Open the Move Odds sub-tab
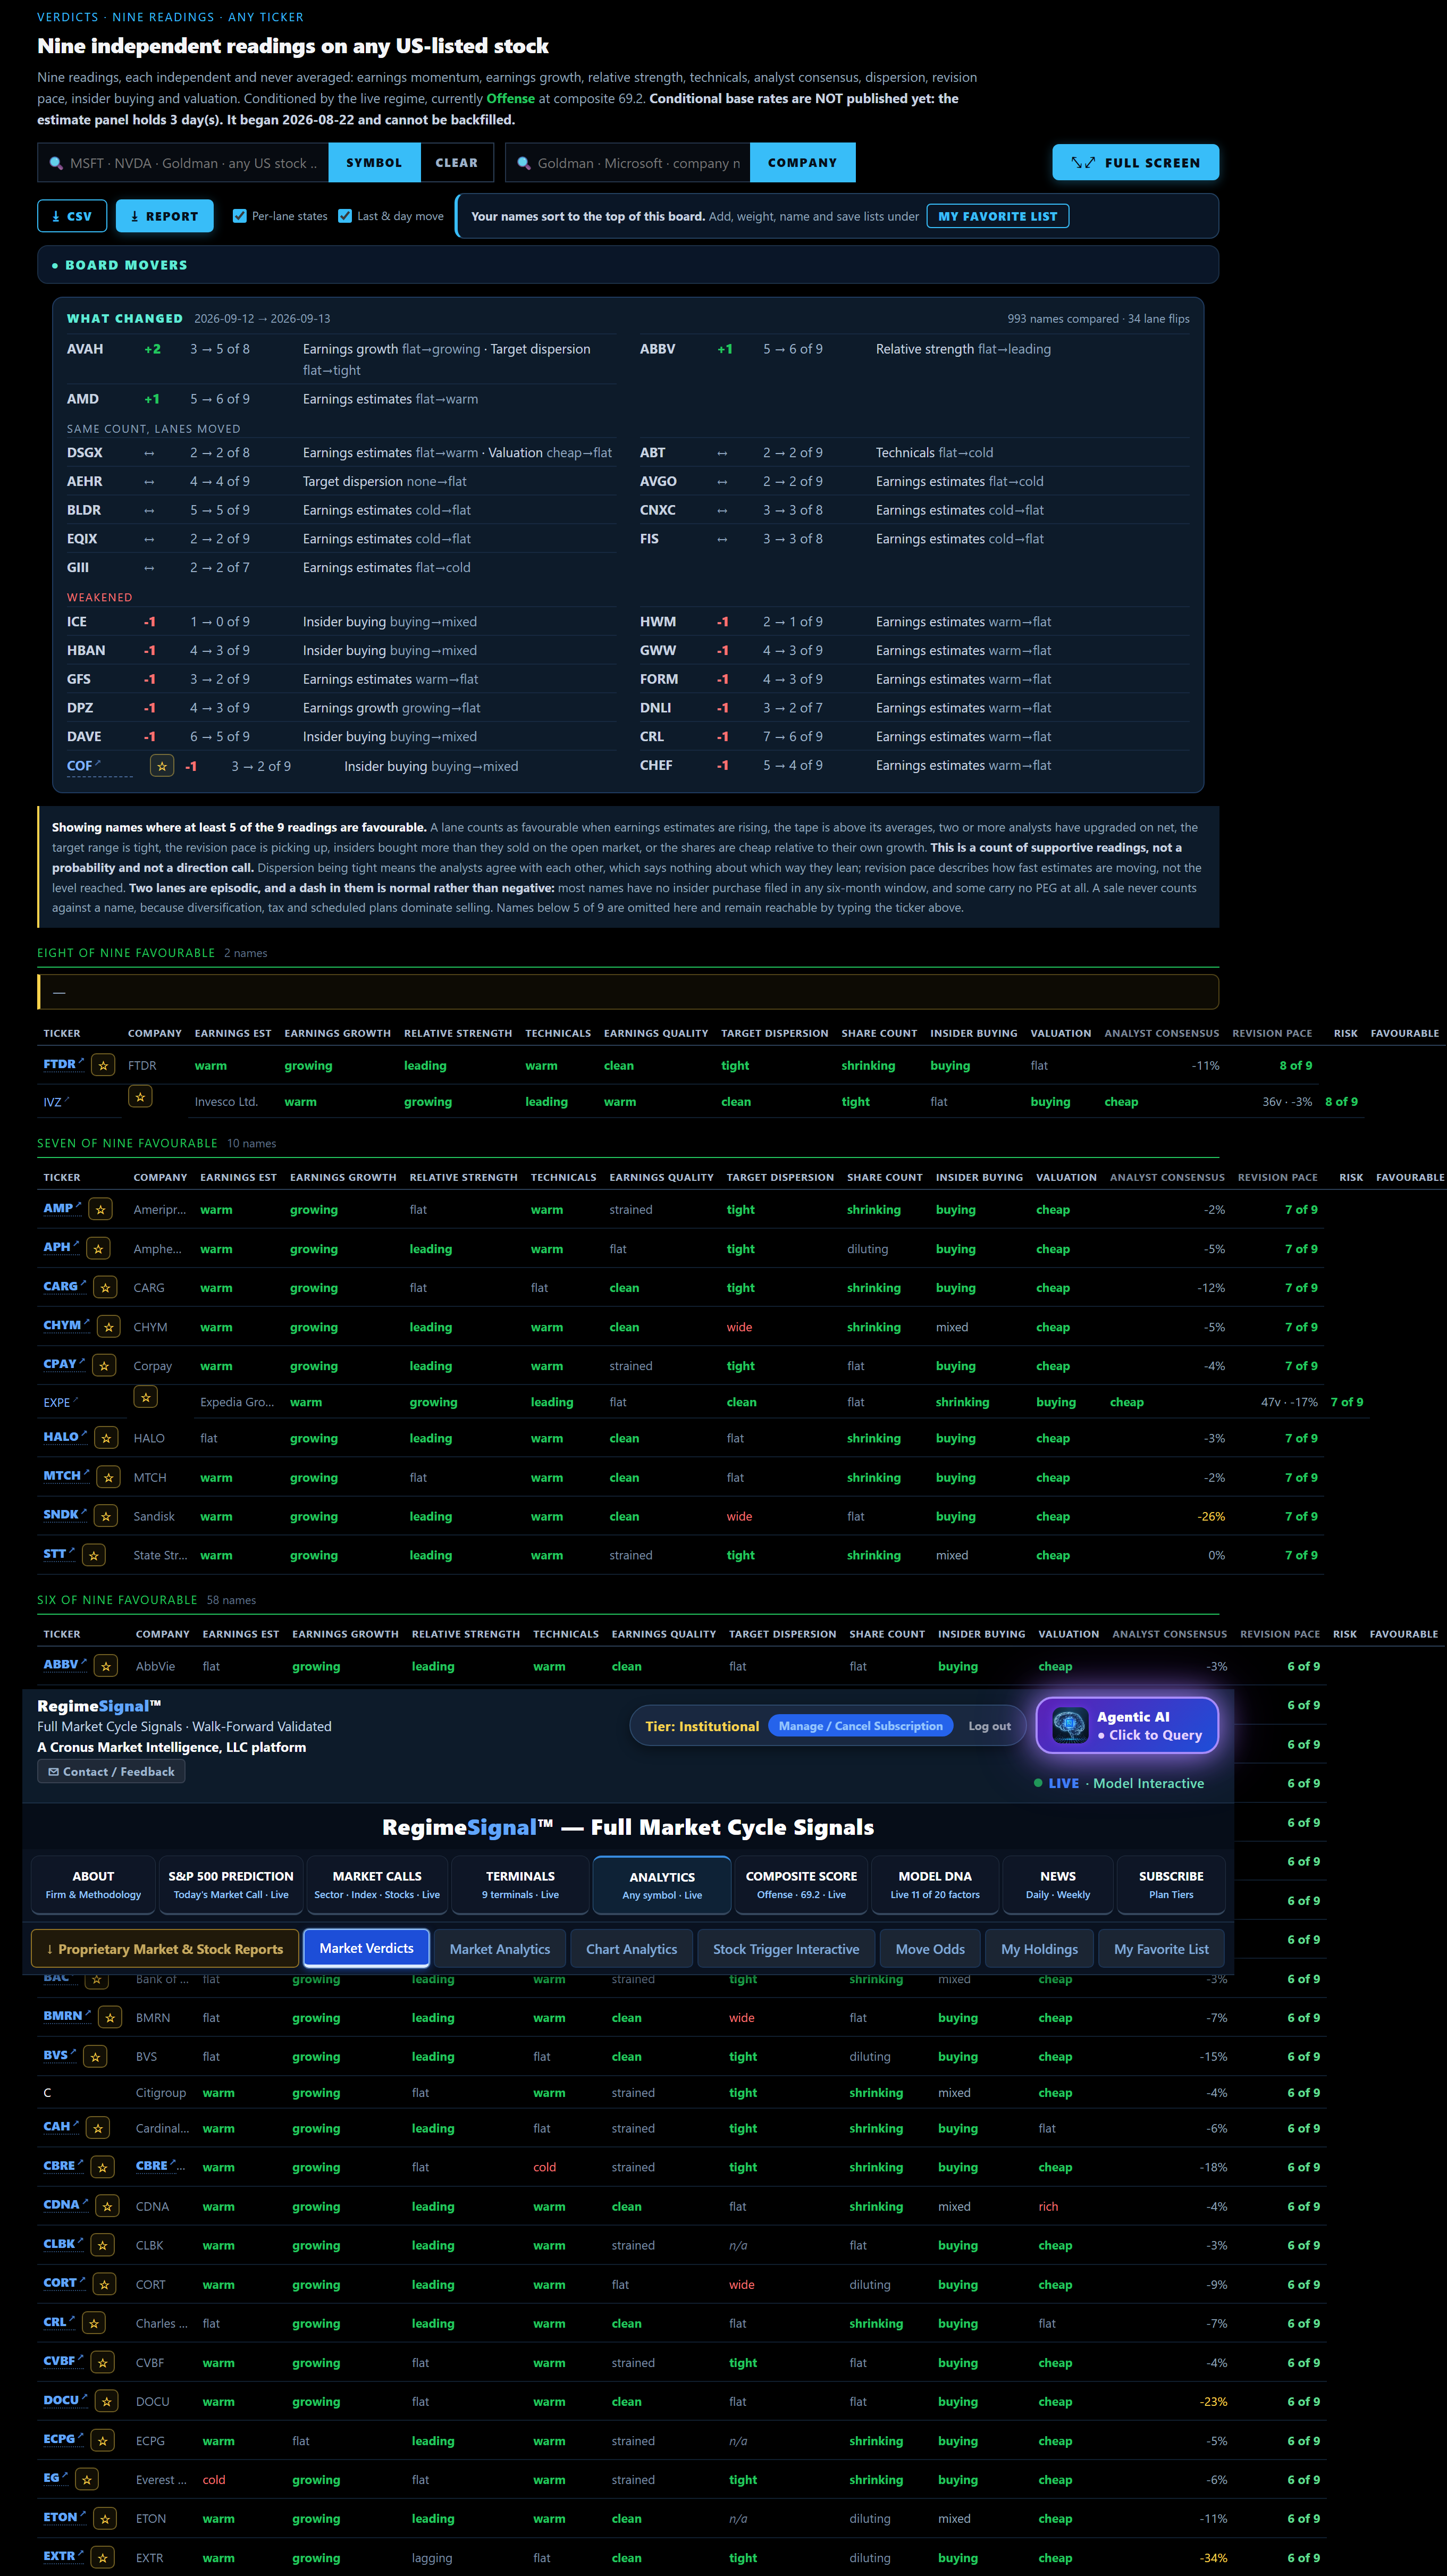Viewport: 1447px width, 2576px height. (x=930, y=1949)
